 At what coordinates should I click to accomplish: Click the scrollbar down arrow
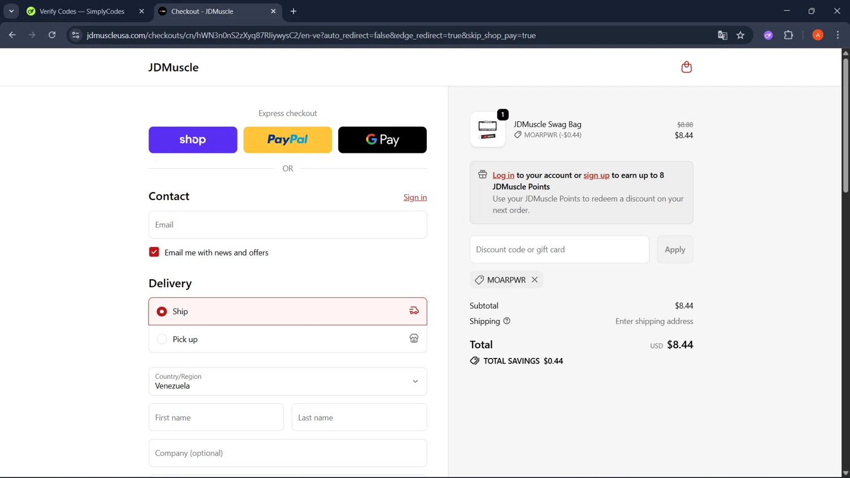coord(845,473)
